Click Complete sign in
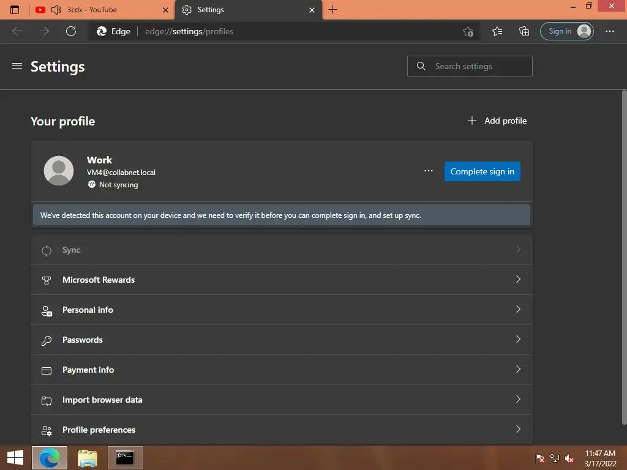The width and height of the screenshot is (627, 470). click(x=482, y=171)
